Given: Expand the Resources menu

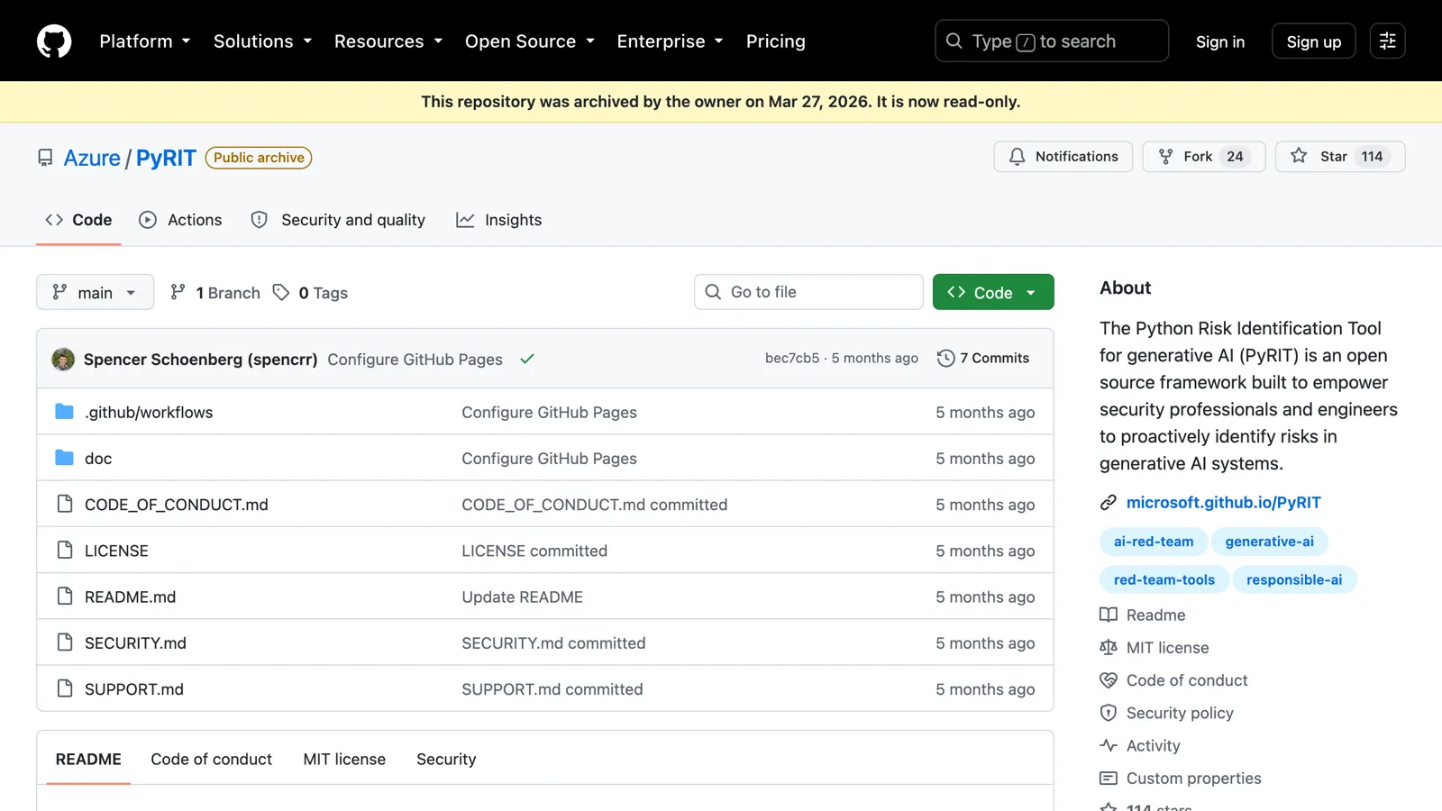Looking at the screenshot, I should 388,41.
